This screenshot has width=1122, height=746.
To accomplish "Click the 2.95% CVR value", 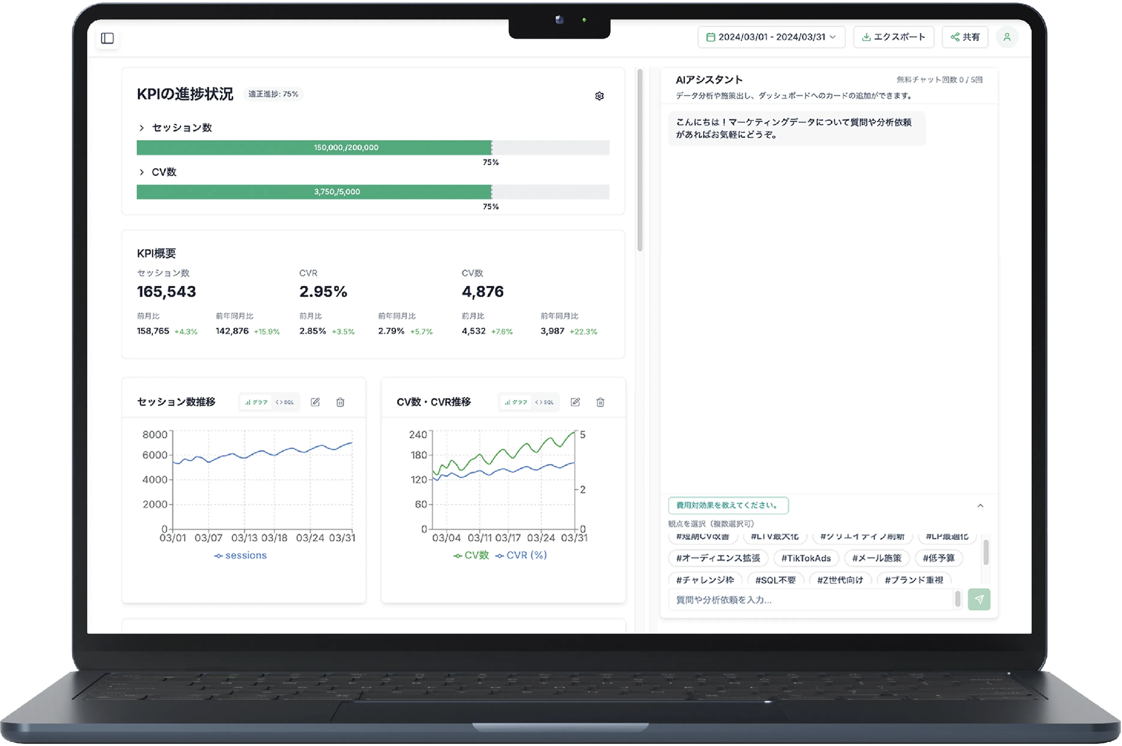I will coord(323,292).
